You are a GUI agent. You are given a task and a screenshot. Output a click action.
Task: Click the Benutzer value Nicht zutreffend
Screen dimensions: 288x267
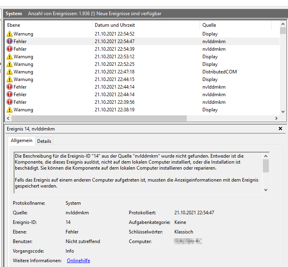point(83,241)
